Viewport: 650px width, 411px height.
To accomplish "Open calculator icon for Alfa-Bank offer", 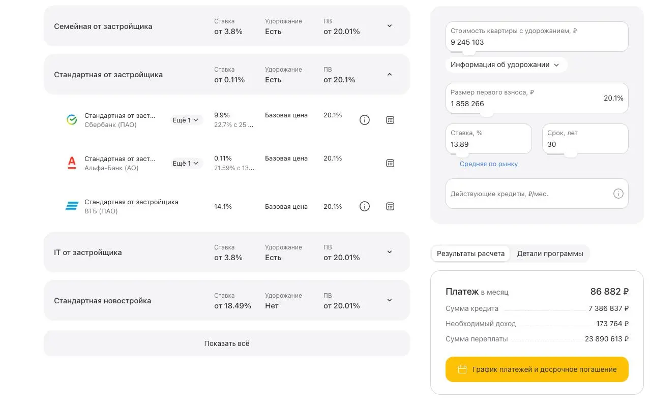I will (x=390, y=163).
